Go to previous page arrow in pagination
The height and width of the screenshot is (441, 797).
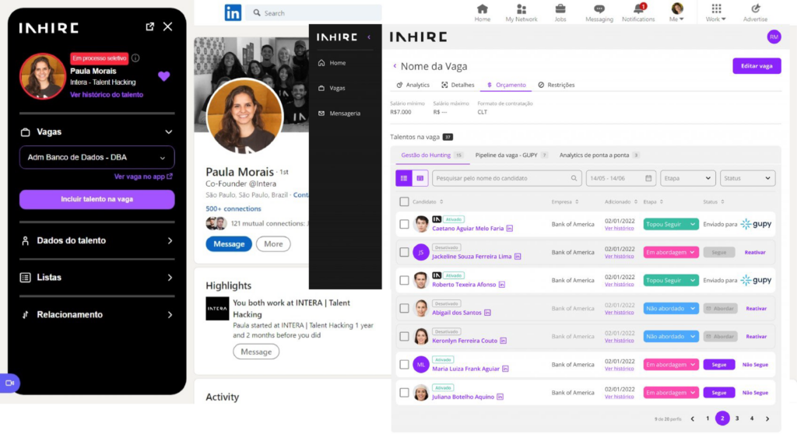click(x=692, y=418)
